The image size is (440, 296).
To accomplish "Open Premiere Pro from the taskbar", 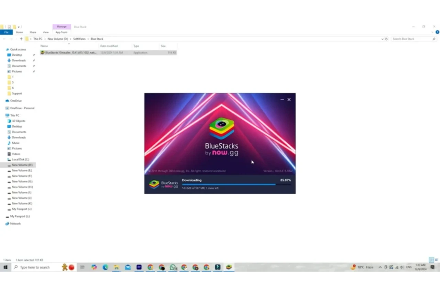I will click(x=139, y=267).
